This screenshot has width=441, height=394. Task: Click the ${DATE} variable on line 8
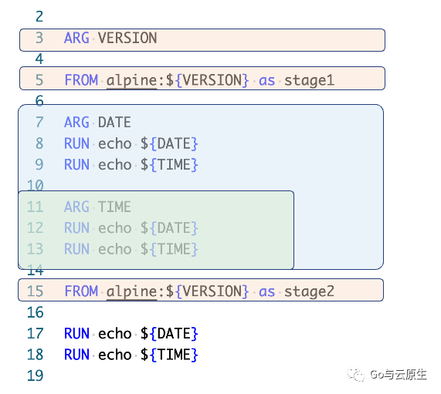click(169, 143)
